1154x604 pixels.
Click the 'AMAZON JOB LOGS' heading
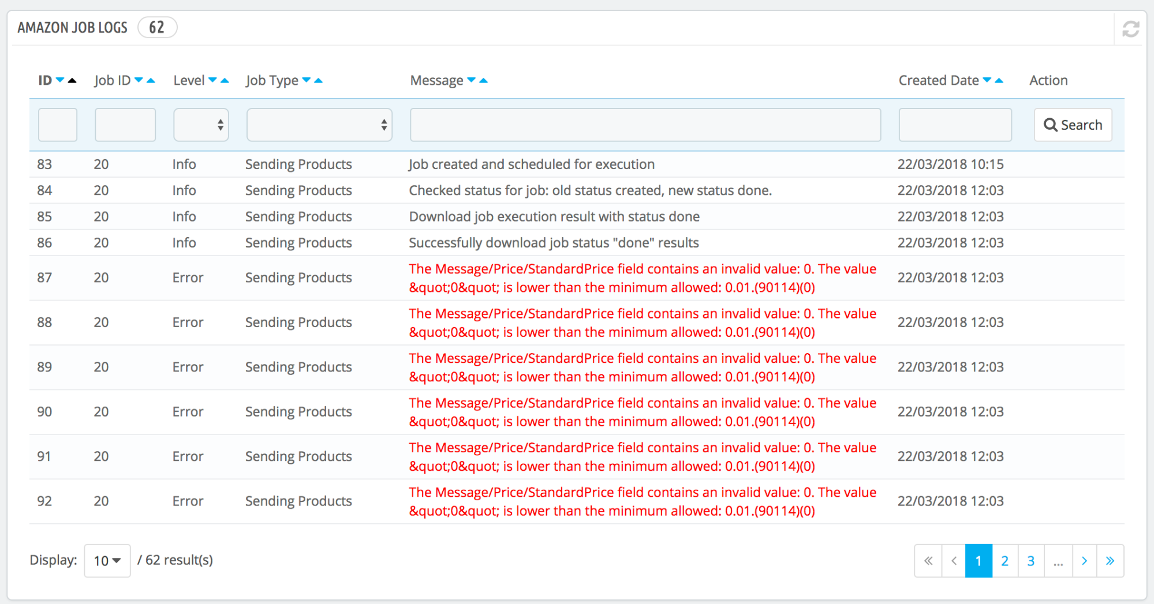click(72, 27)
